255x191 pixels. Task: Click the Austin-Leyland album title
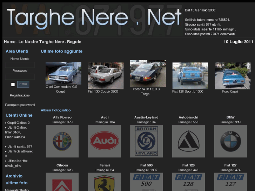pos(146,117)
